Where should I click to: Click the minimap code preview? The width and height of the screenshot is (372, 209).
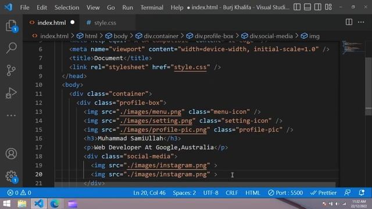(353, 47)
